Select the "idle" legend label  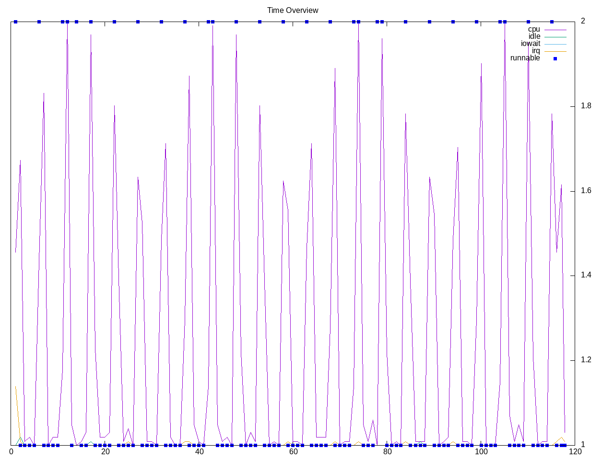tap(534, 36)
